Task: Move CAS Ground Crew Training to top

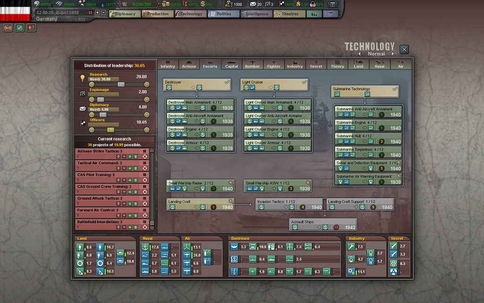Action: pyautogui.click(x=136, y=192)
